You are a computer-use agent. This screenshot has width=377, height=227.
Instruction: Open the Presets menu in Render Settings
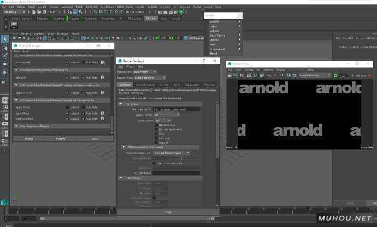[x=131, y=67]
